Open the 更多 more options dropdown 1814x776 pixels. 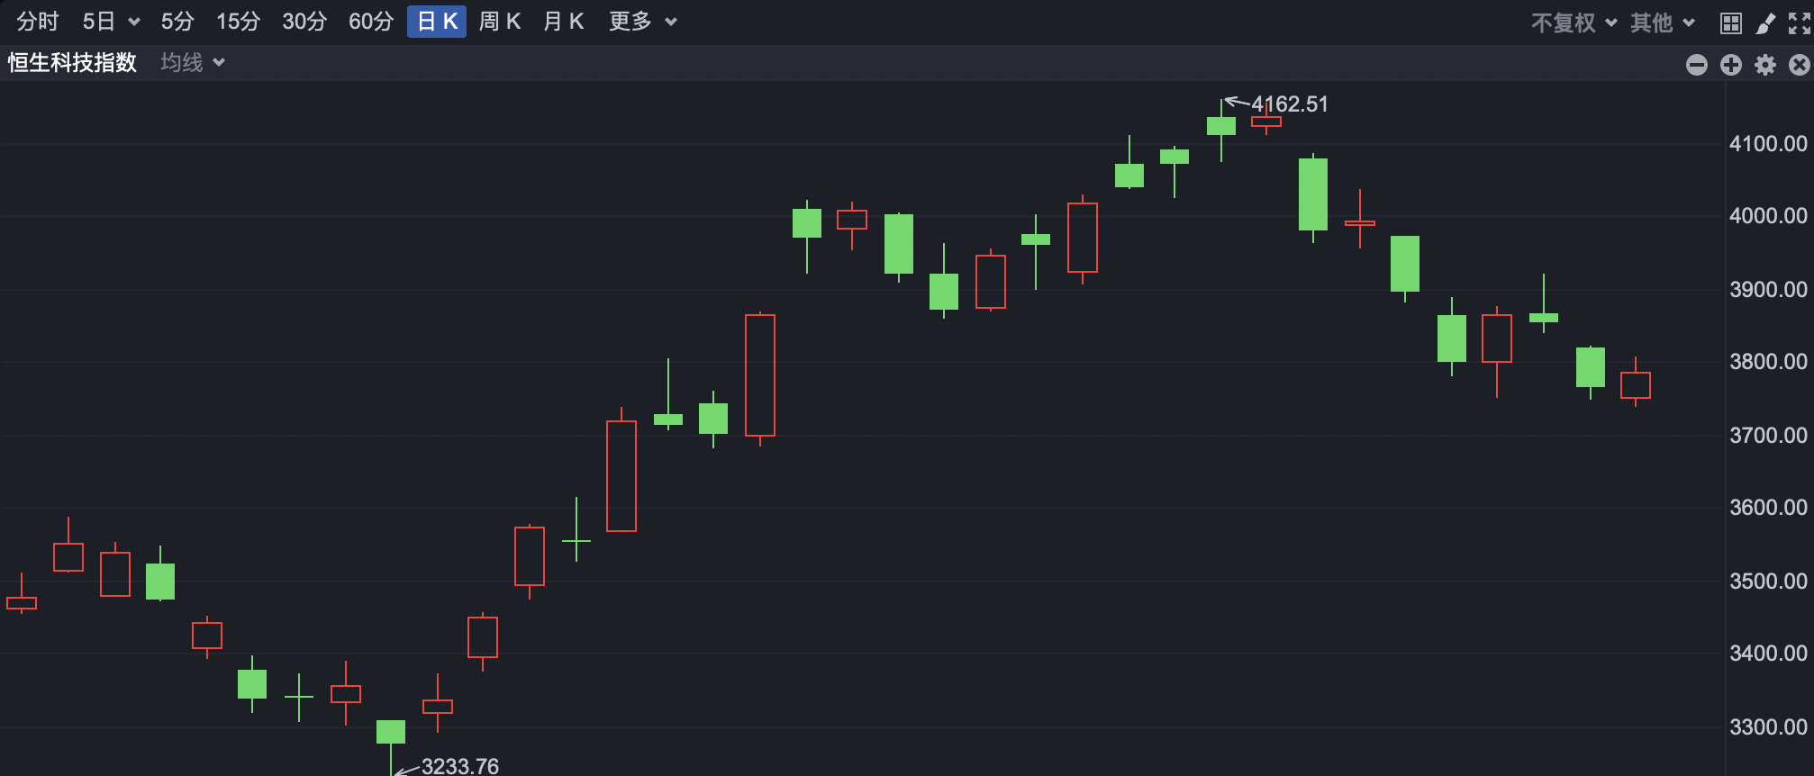[x=641, y=22]
